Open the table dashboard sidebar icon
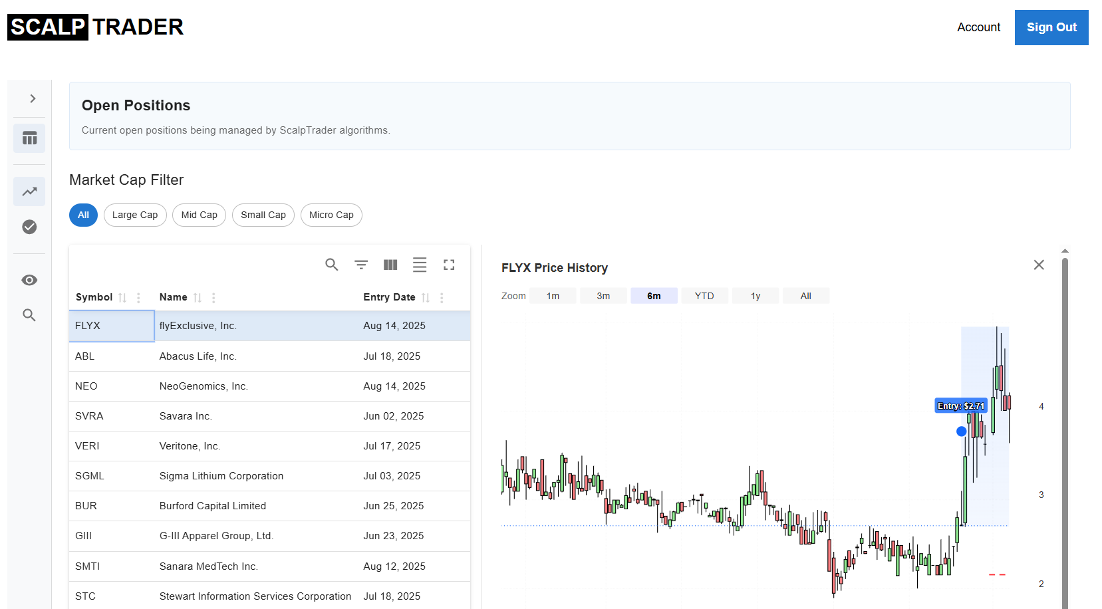The image size is (1102, 609). [29, 138]
